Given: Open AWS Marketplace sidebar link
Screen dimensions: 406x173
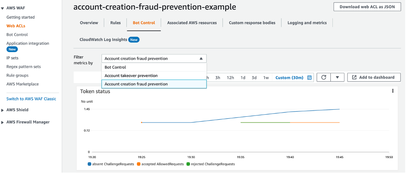Looking at the screenshot, I should tap(22, 84).
